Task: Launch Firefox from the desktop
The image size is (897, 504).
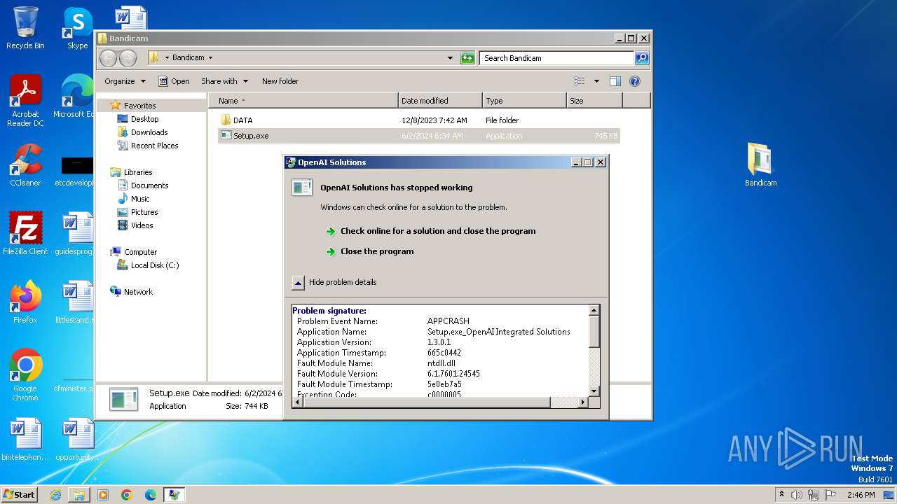Action: pyautogui.click(x=25, y=302)
